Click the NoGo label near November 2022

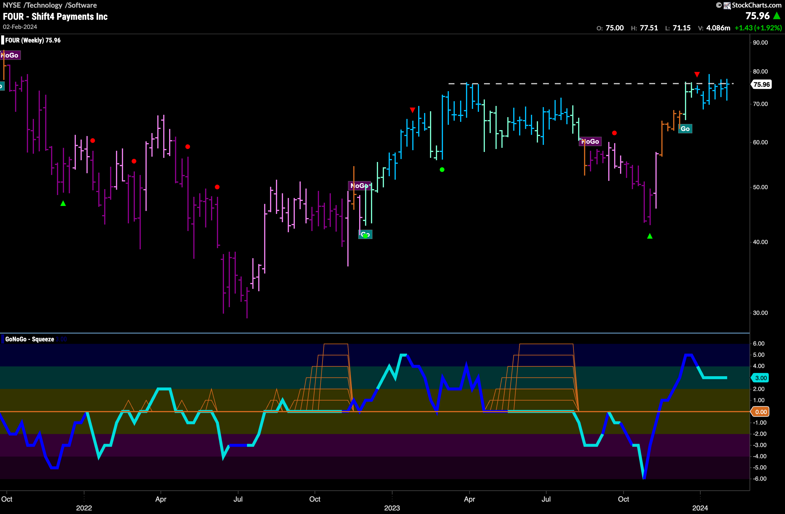[x=359, y=186]
